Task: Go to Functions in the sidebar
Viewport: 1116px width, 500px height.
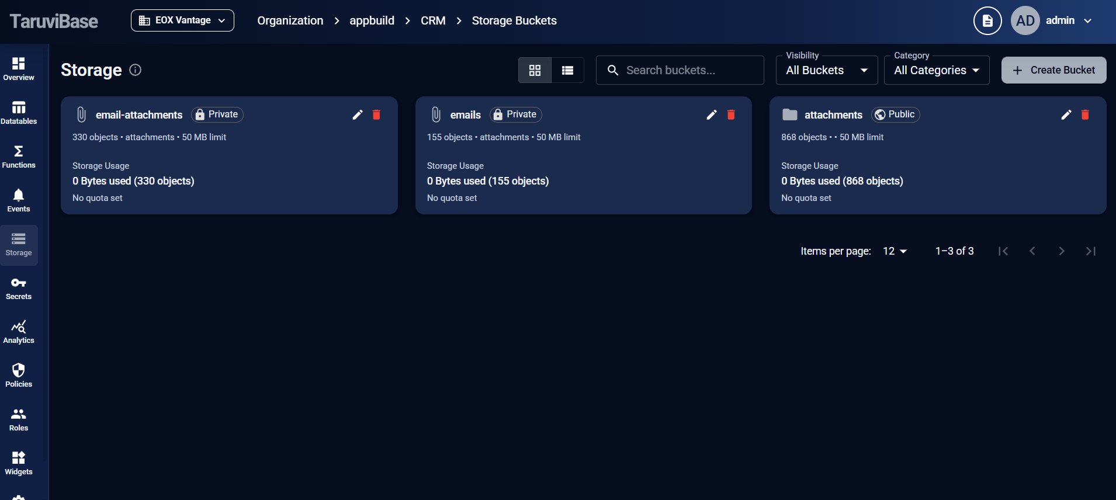Action: (19, 157)
